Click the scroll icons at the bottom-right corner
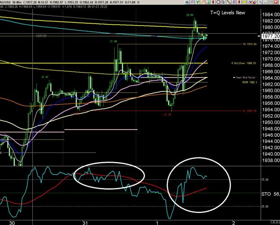 pyautogui.click(x=275, y=222)
